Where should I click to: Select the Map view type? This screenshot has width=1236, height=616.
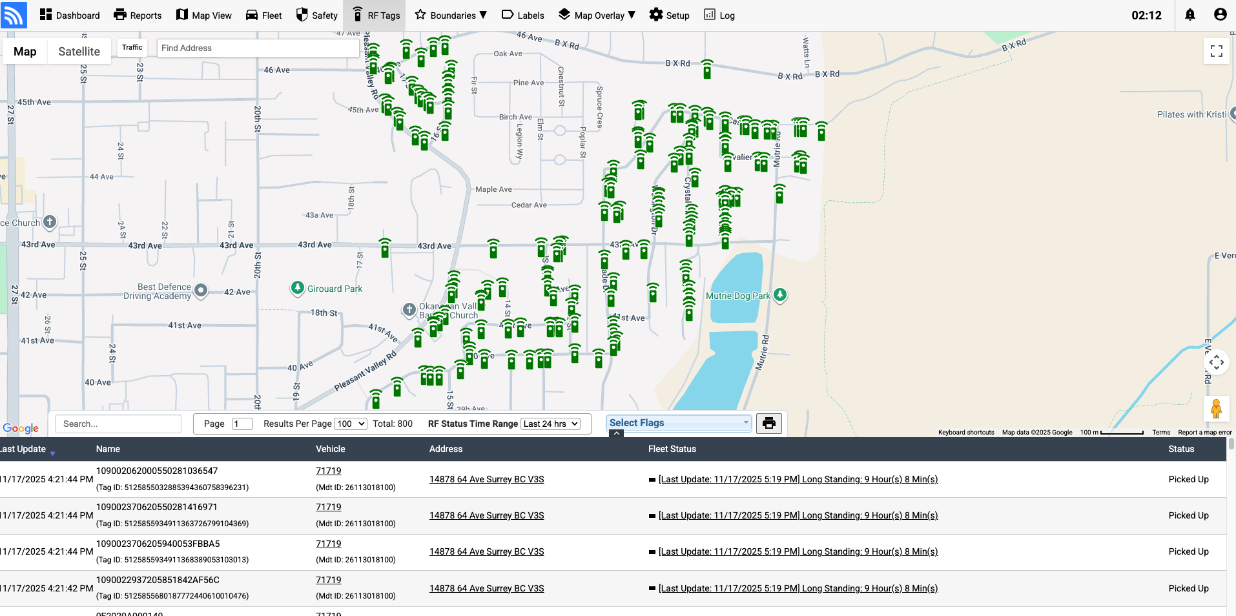pyautogui.click(x=25, y=52)
